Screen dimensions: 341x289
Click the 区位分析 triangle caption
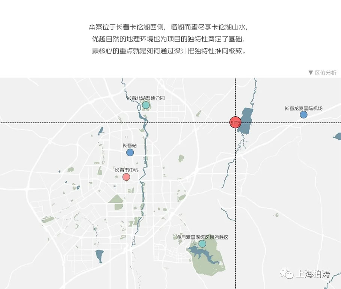323,73
